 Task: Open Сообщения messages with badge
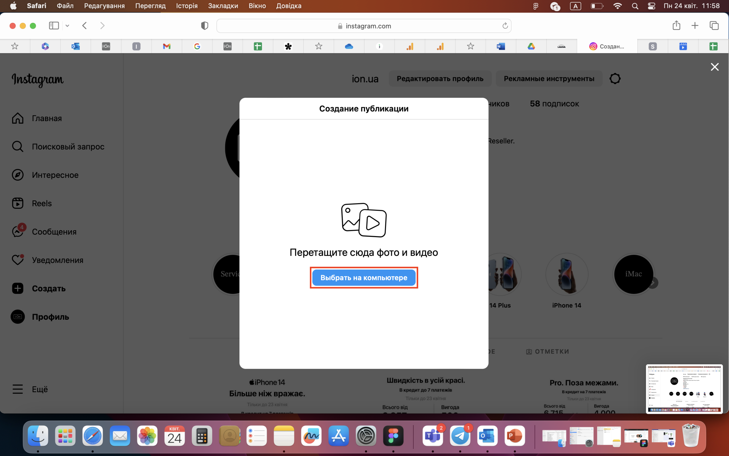coord(44,232)
